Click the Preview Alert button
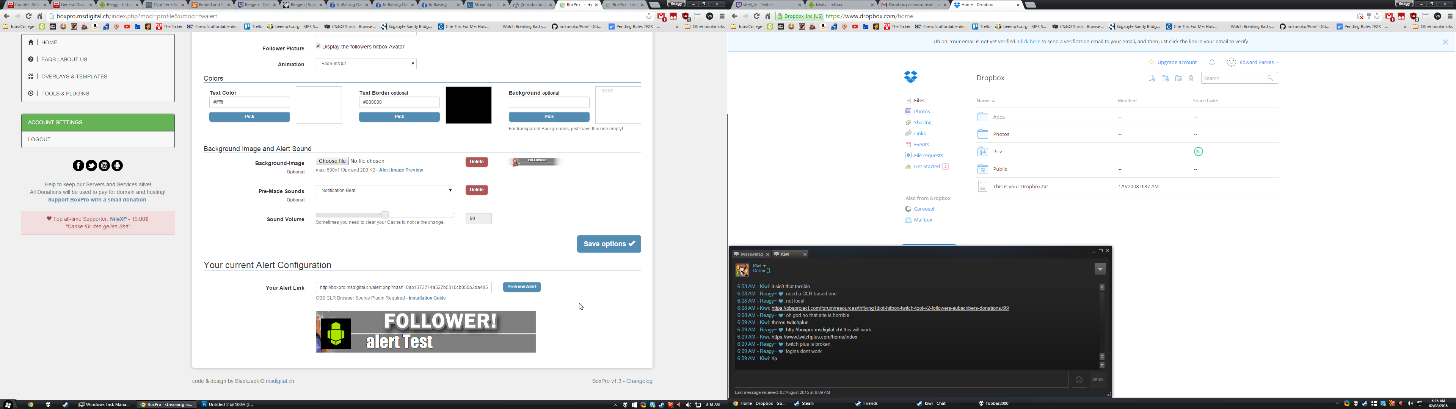1456x409 pixels. [x=521, y=287]
